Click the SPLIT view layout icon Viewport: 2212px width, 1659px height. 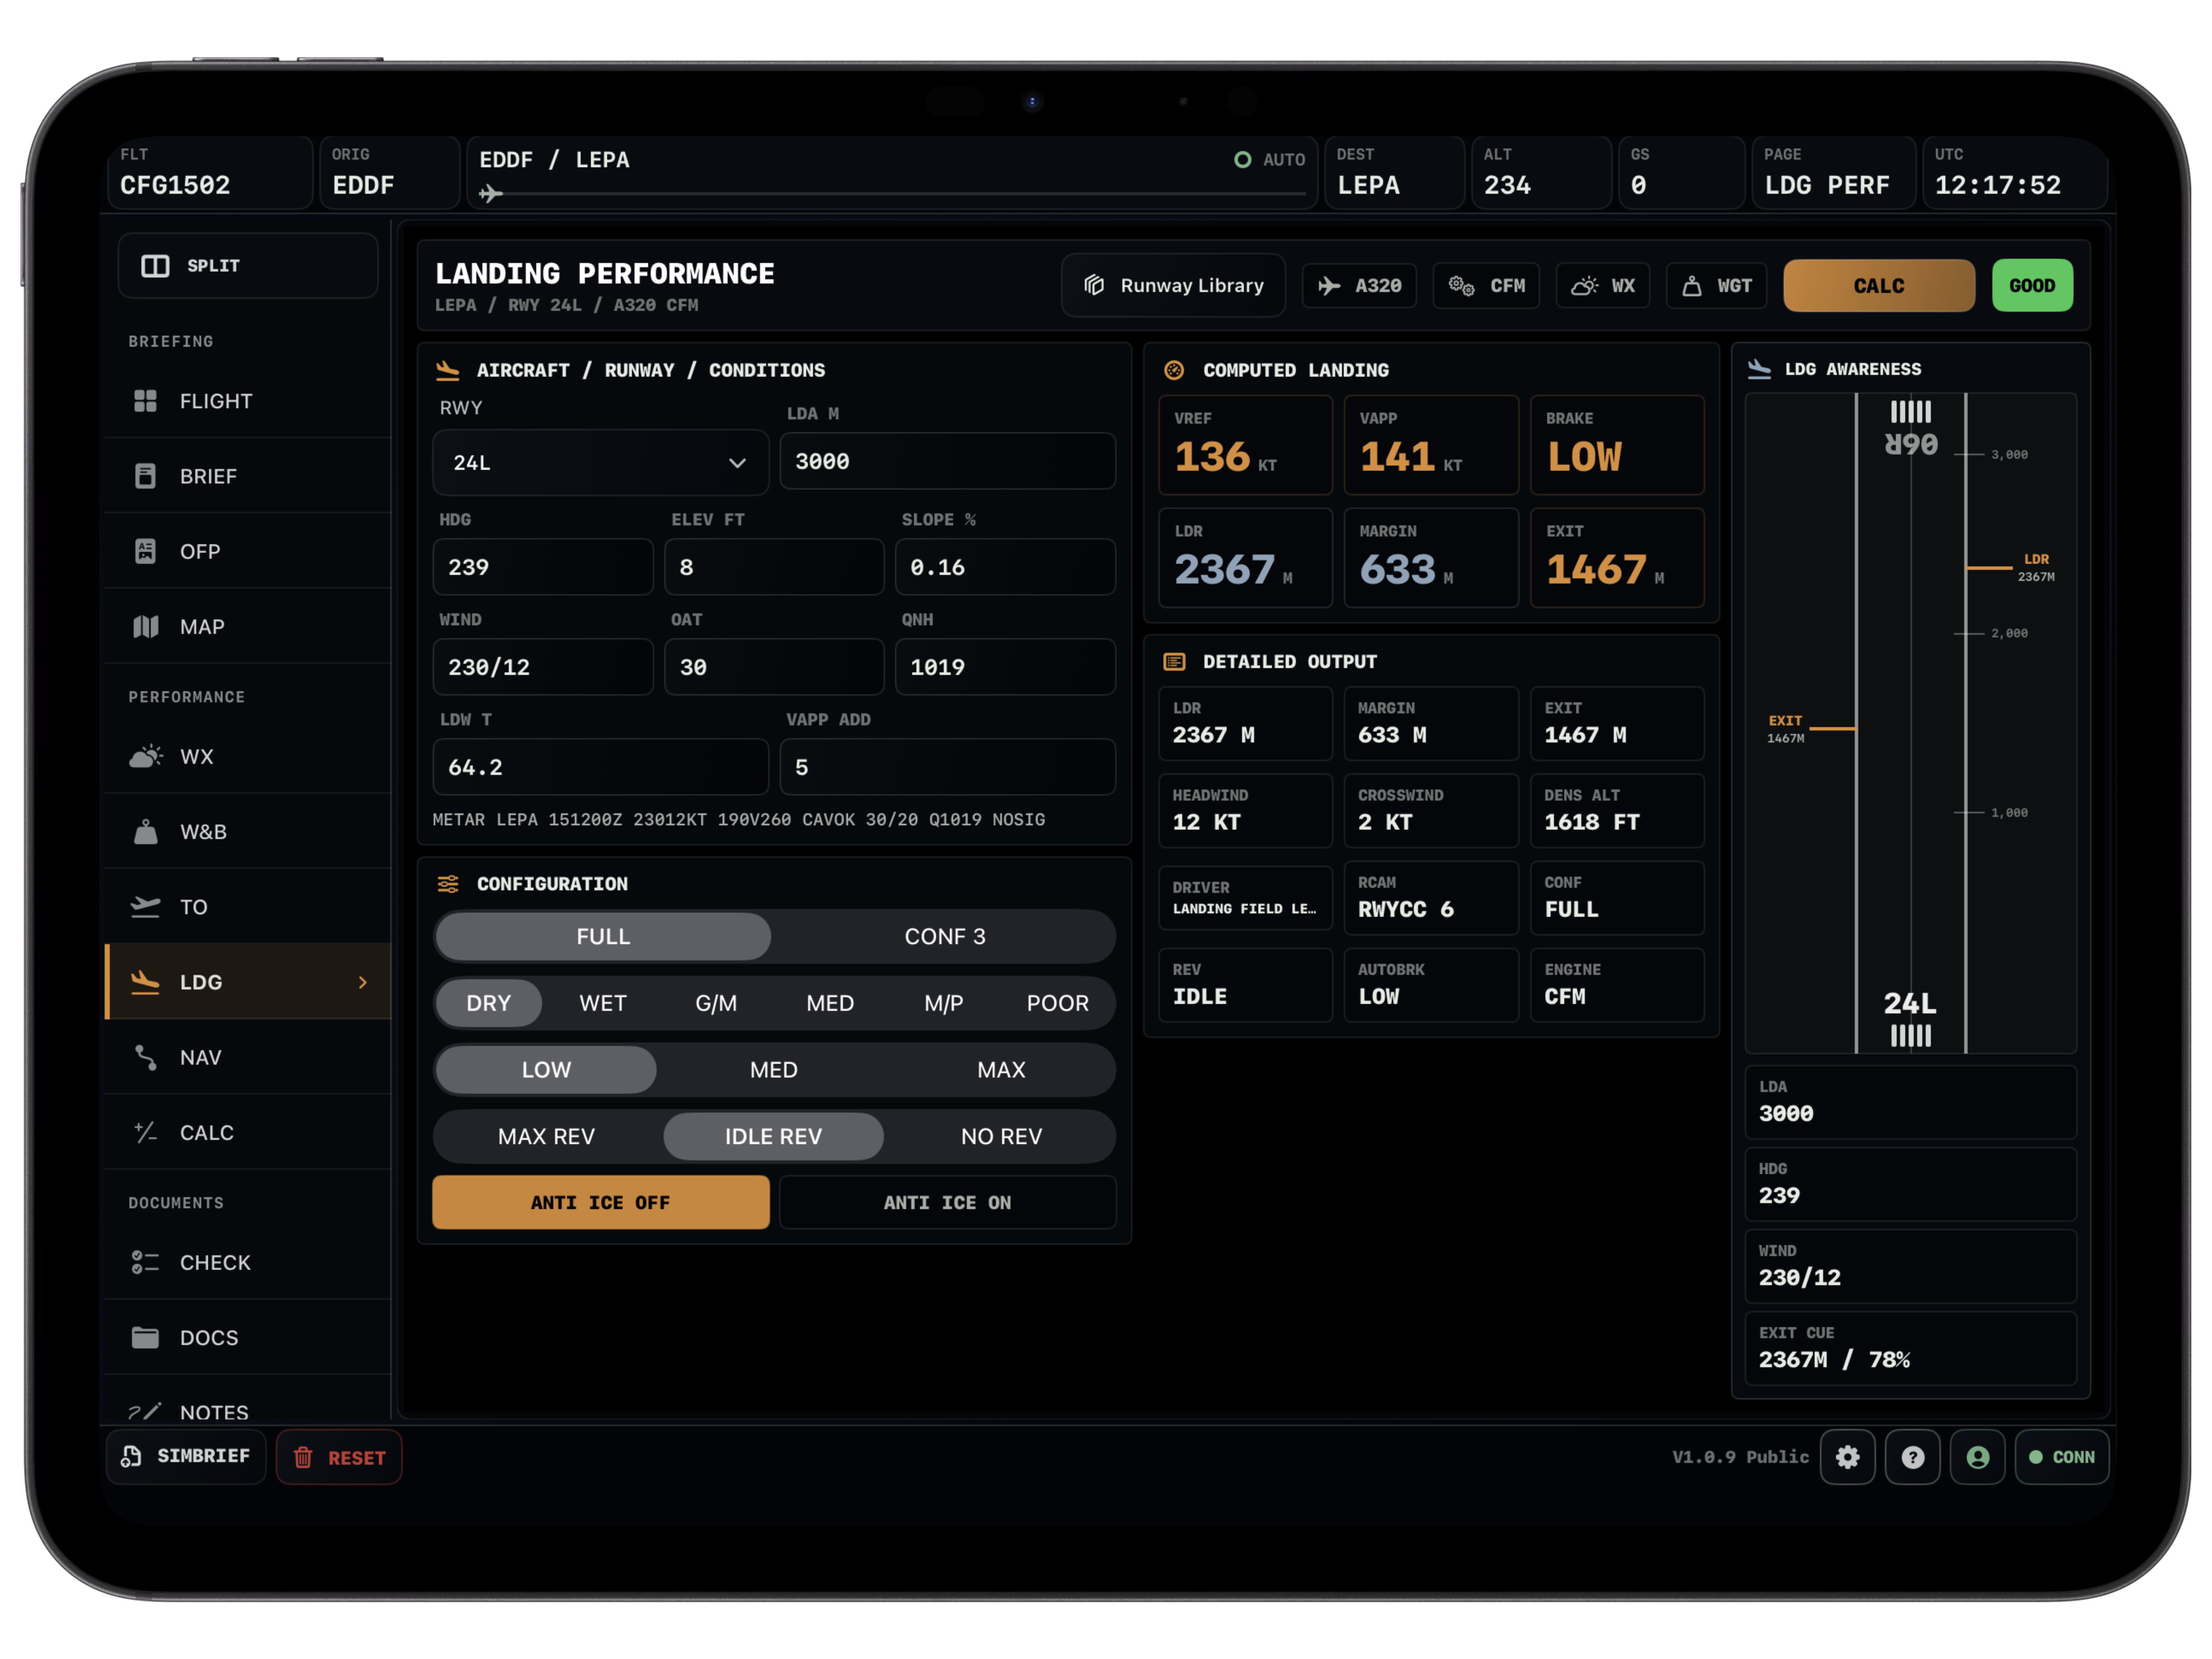(x=155, y=266)
